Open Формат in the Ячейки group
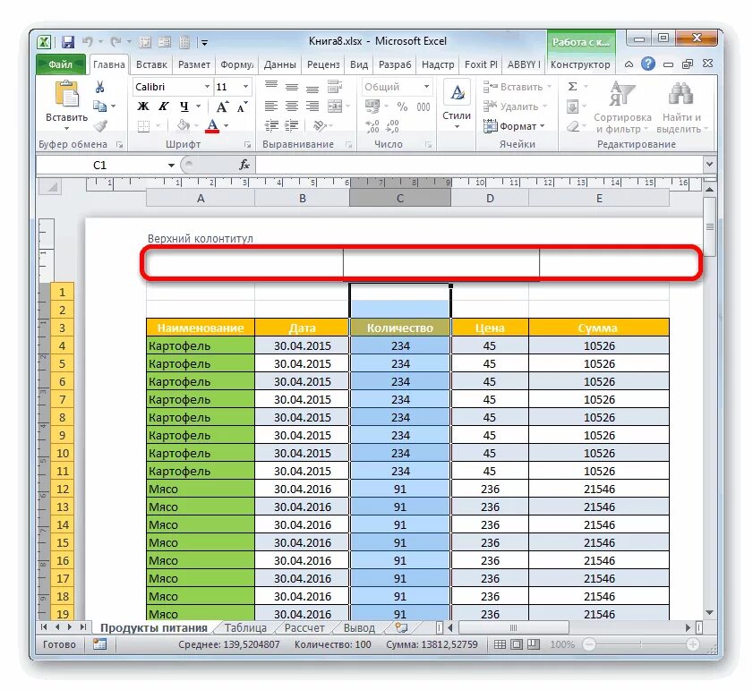Viewport: 753px width, 690px height. pos(518,126)
